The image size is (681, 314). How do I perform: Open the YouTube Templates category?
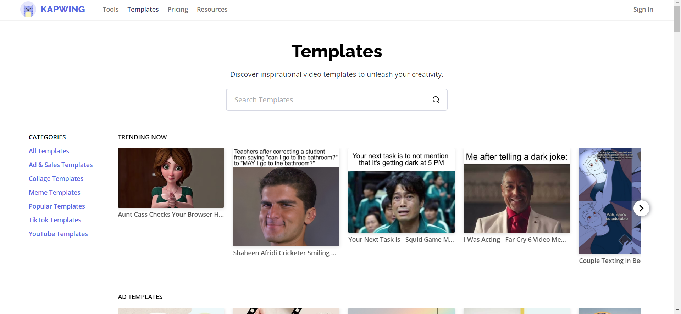coord(58,234)
